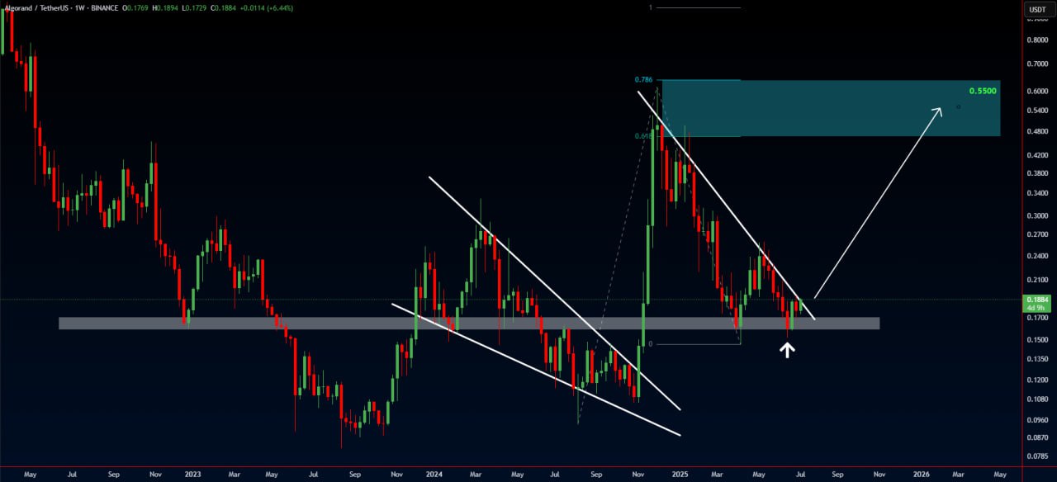Click the 2026 label on time axis
The image size is (1057, 482).
921,475
